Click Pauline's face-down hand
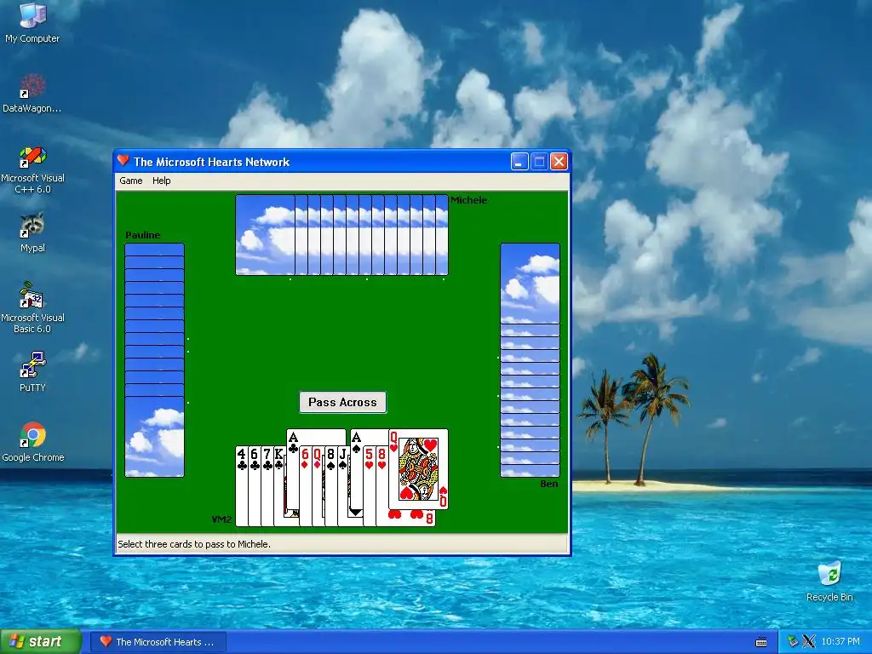This screenshot has width=872, height=654. click(155, 360)
